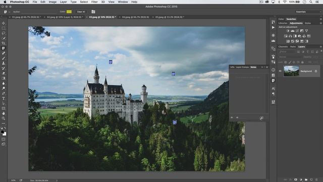Open the Layers panel menu

pos(321,47)
